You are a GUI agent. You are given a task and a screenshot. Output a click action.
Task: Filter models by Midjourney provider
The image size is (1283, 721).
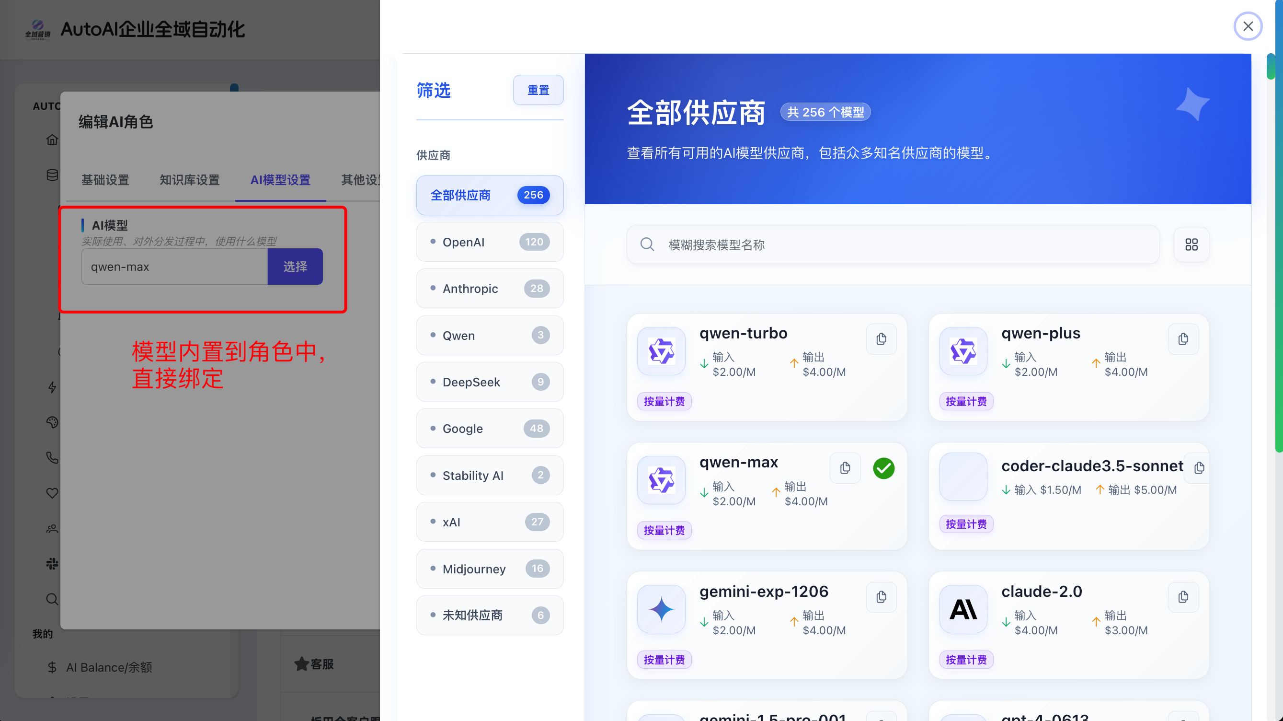click(490, 569)
